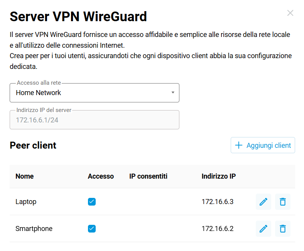Delete the Laptop peer using trash icon
Viewport: 304px width, 251px height.
283,202
